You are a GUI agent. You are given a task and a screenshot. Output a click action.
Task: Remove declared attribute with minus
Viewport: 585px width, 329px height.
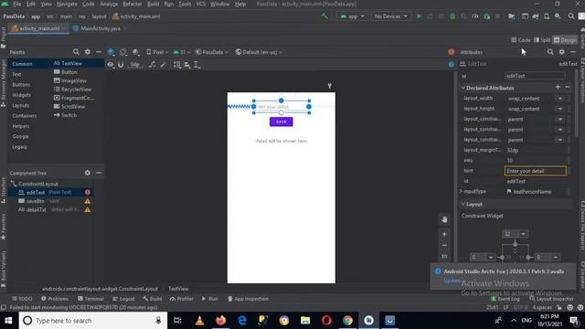(567, 87)
